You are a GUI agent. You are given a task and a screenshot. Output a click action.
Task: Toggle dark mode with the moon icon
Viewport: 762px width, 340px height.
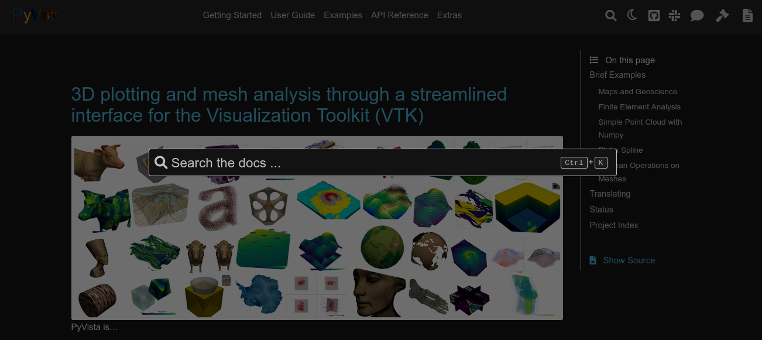click(632, 15)
